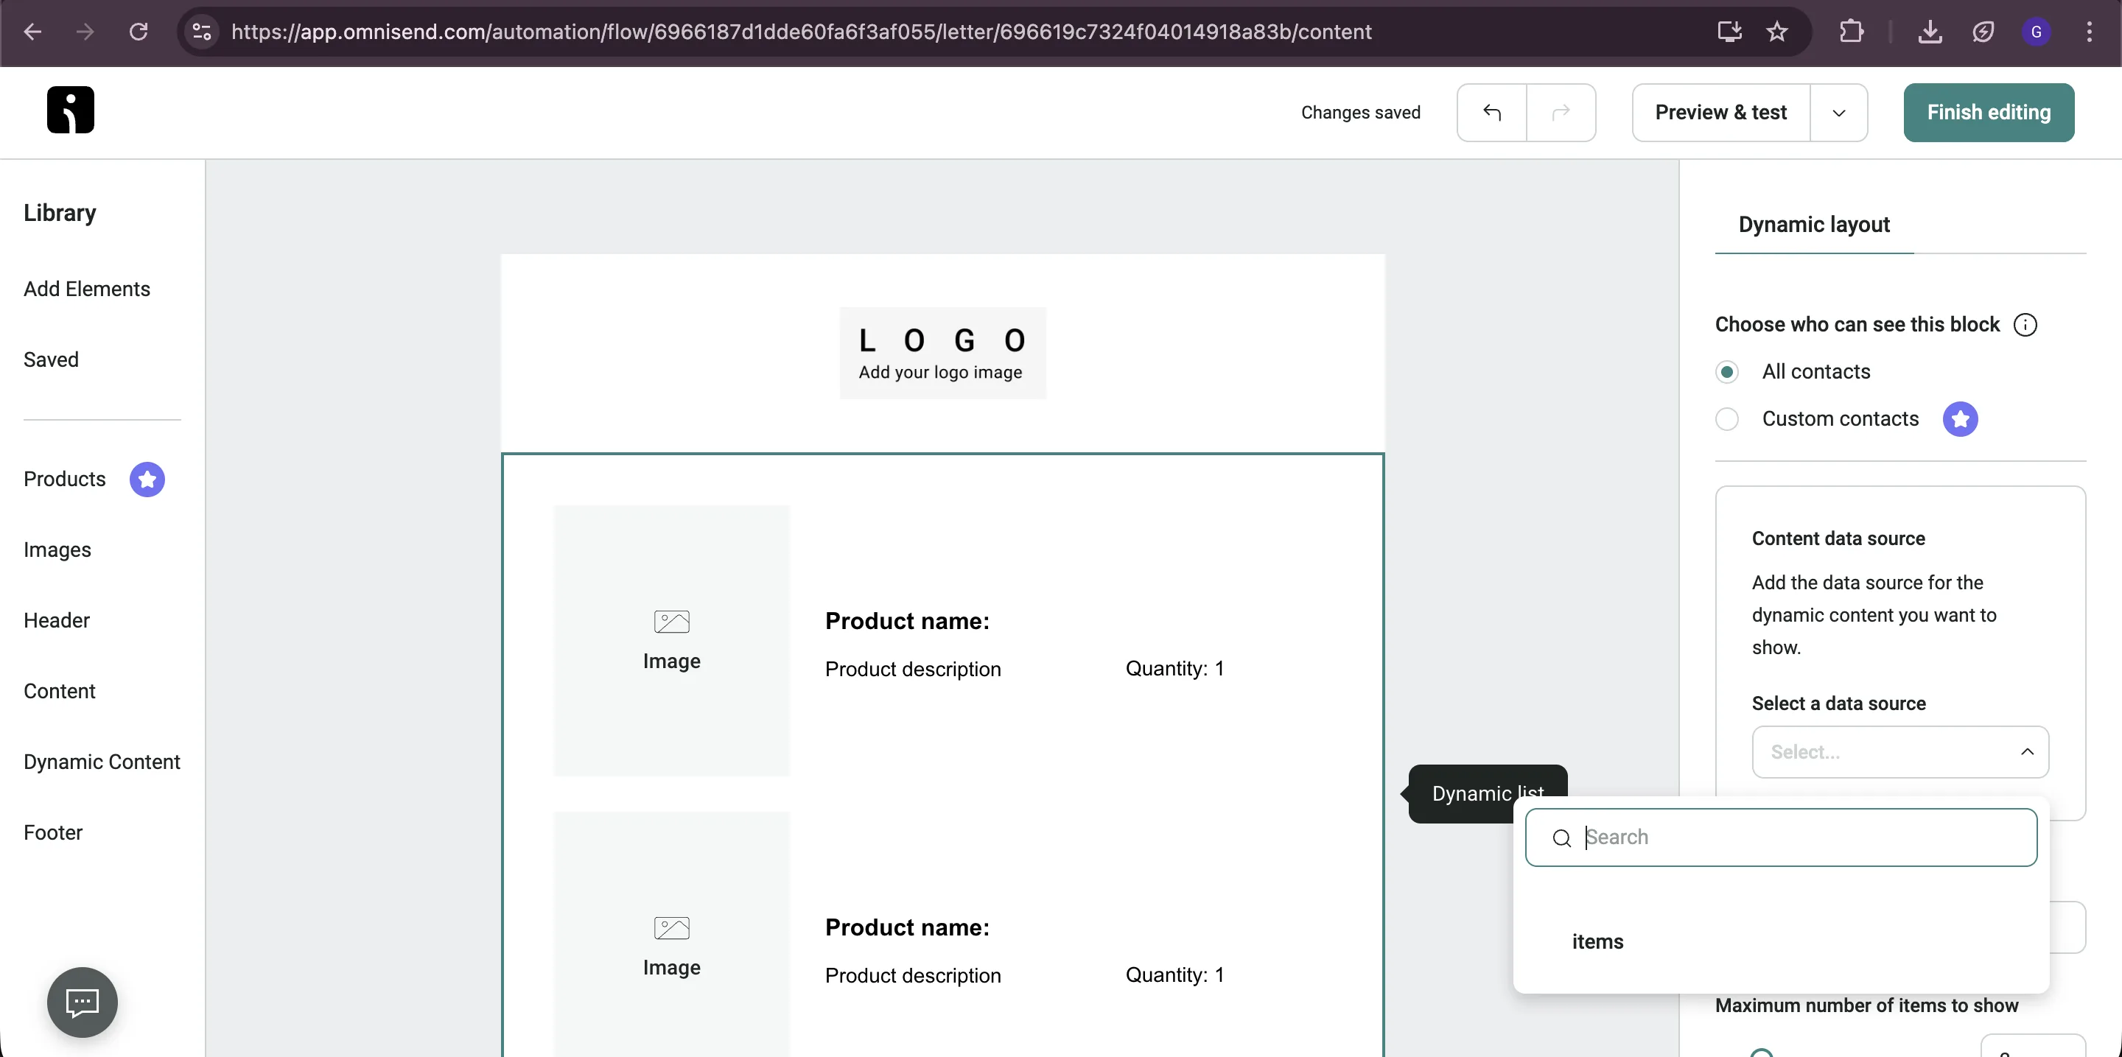The width and height of the screenshot is (2122, 1057).
Task: Open Products library section
Action: click(x=64, y=479)
